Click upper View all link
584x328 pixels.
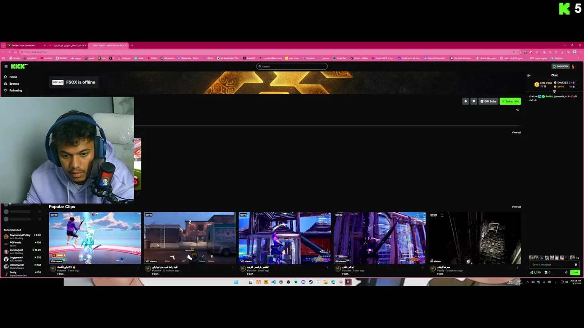click(516, 133)
